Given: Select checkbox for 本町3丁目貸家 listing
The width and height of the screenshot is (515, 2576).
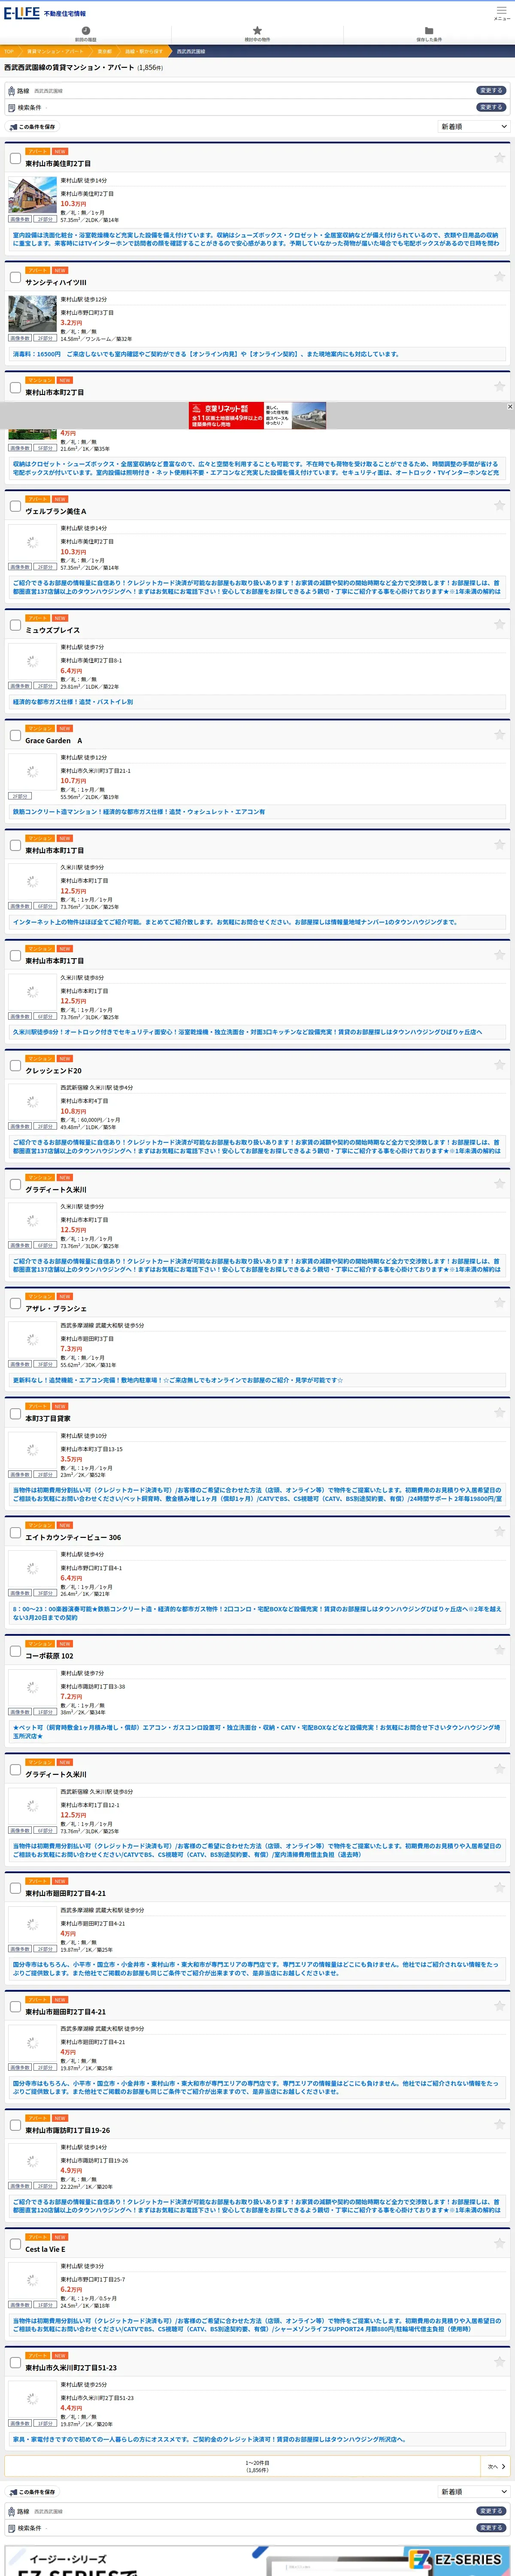Looking at the screenshot, I should (15, 1414).
